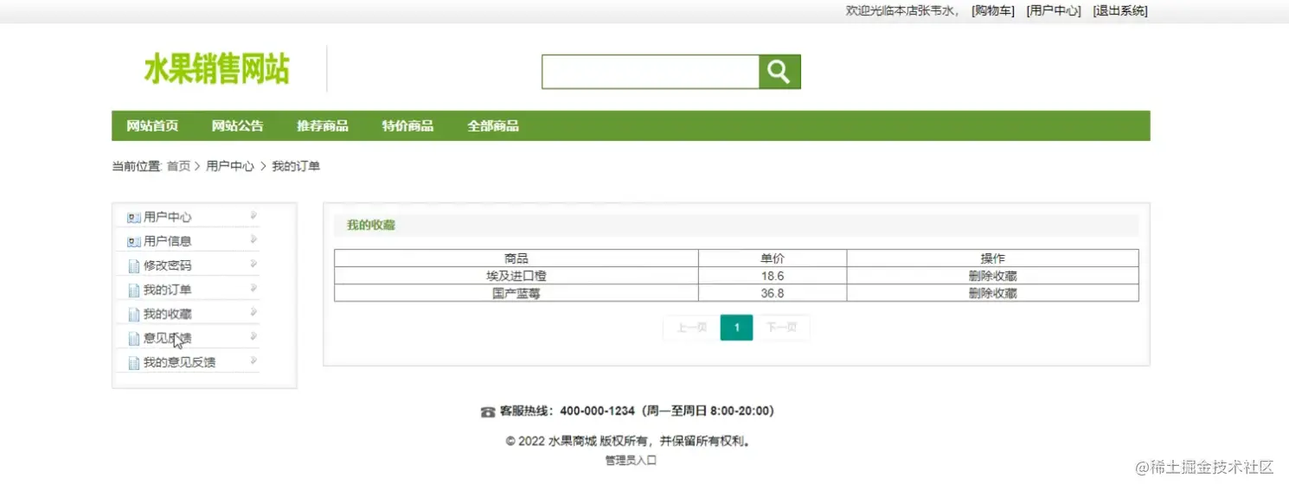Click the green magnifier search button
The height and width of the screenshot is (491, 1289).
[x=779, y=72]
